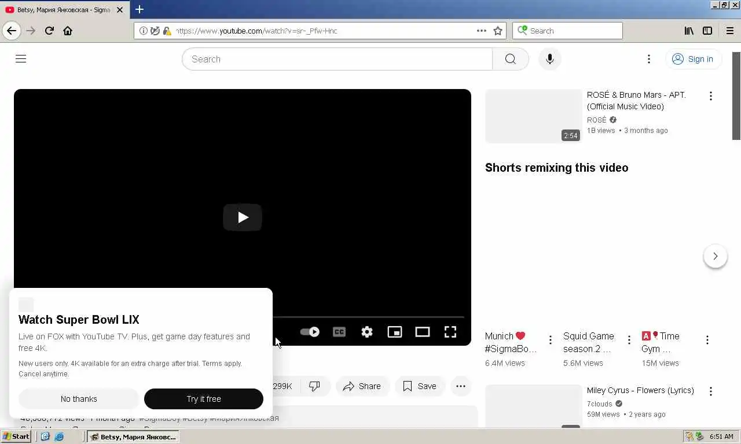741x444 pixels.
Task: Dismiss Super Bowl promo with No thanks
Action: pyautogui.click(x=79, y=399)
